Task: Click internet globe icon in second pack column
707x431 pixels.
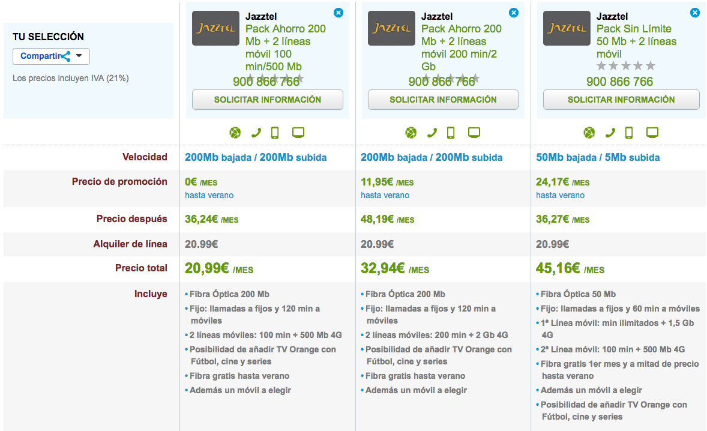Action: tap(411, 133)
